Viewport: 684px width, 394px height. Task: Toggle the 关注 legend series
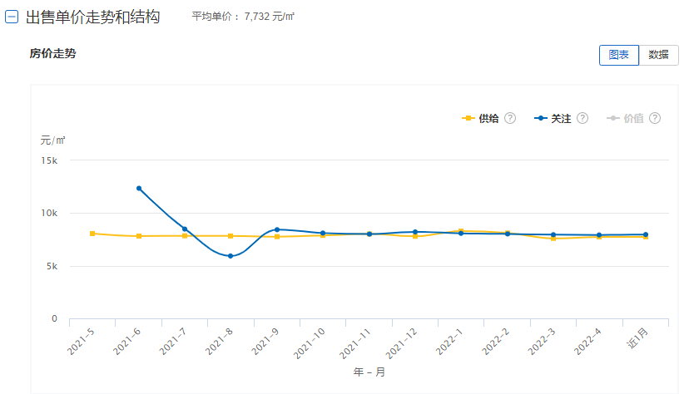coord(561,118)
